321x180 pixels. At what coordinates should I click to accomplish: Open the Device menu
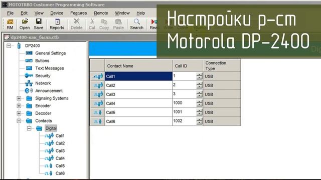57,13
